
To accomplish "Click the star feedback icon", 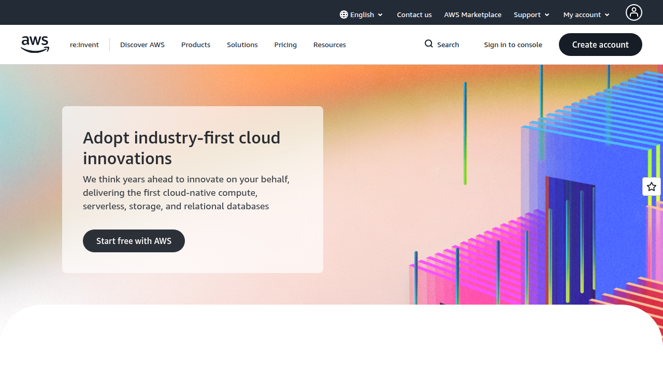I will pyautogui.click(x=652, y=187).
